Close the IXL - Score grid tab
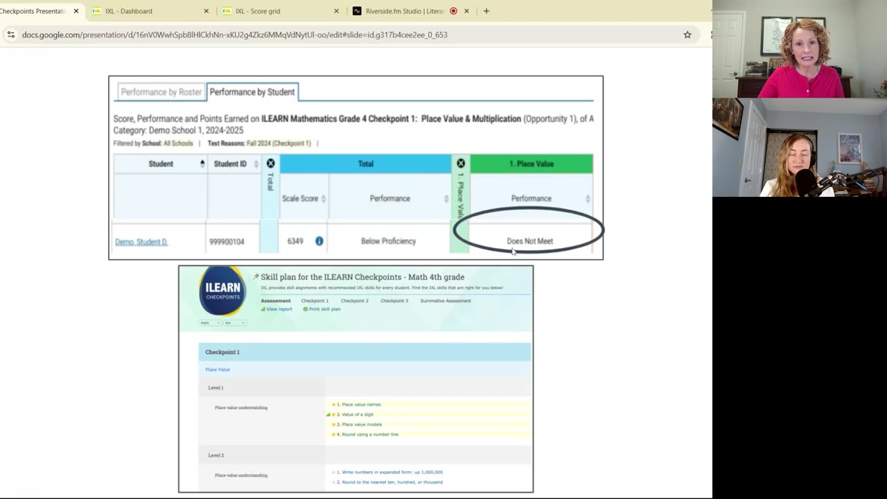The image size is (887, 499). click(x=336, y=11)
